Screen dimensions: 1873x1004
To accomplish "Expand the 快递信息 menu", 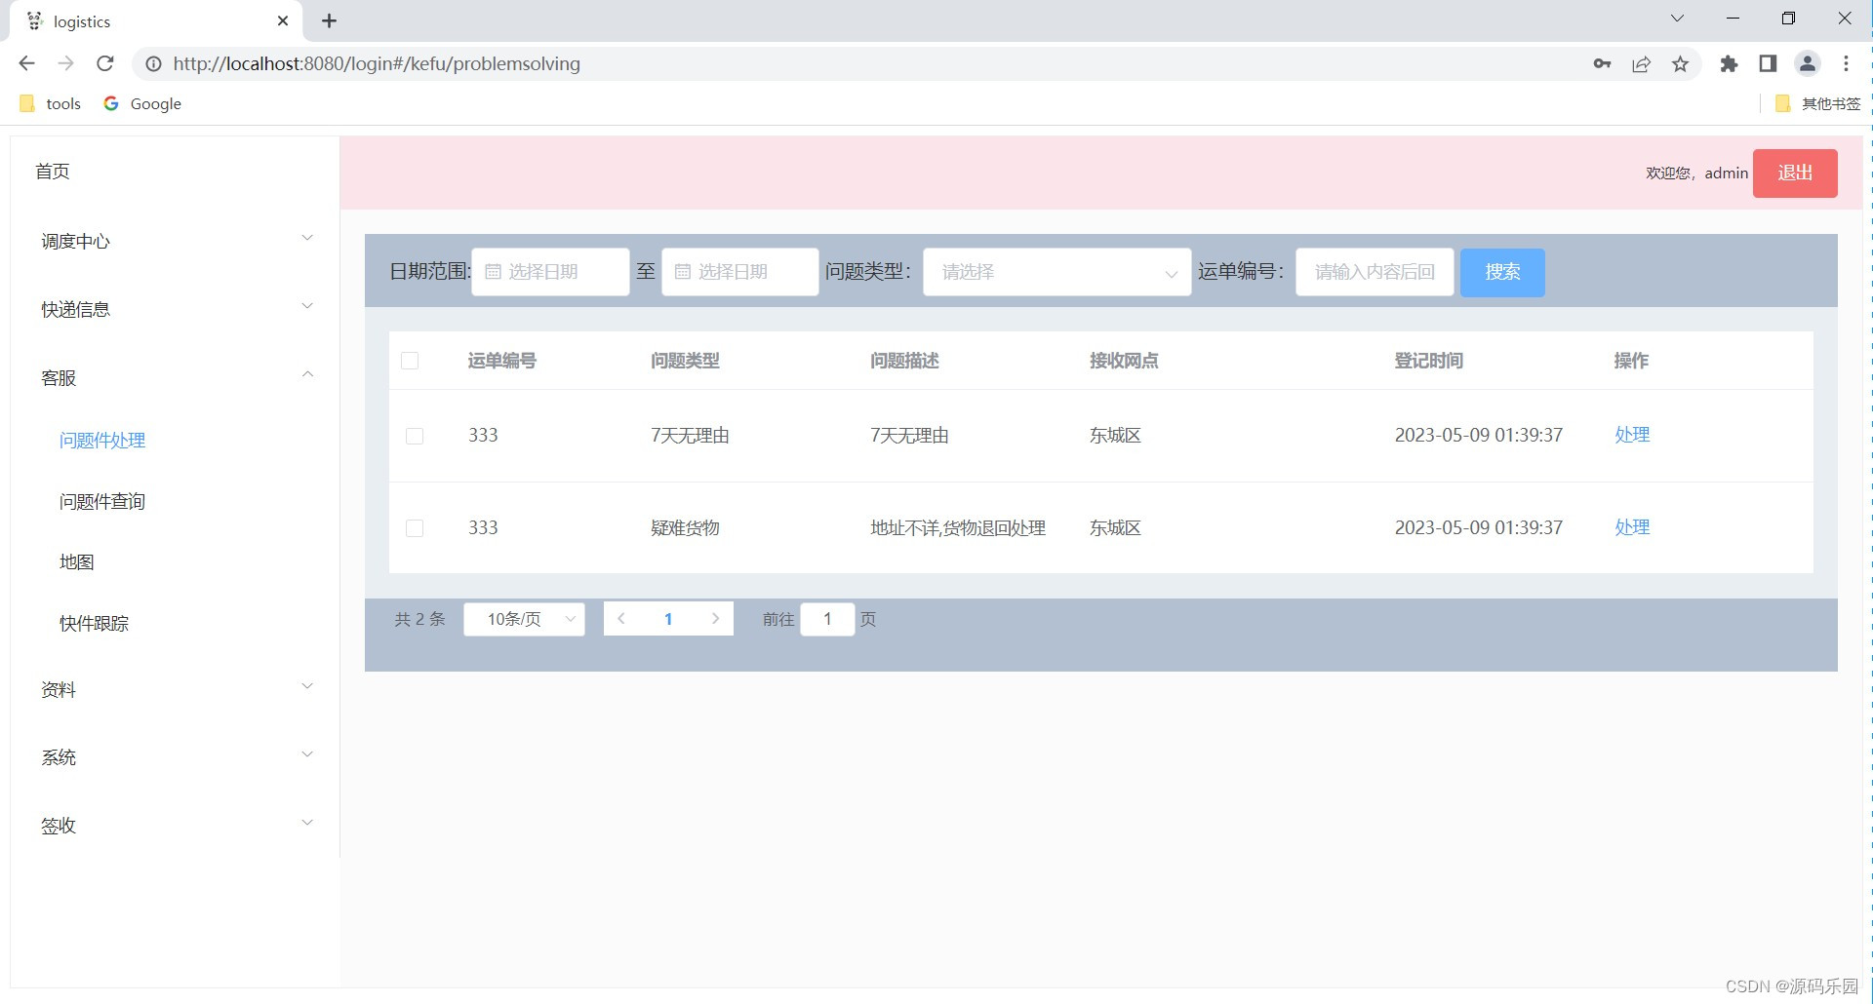I will coord(176,309).
